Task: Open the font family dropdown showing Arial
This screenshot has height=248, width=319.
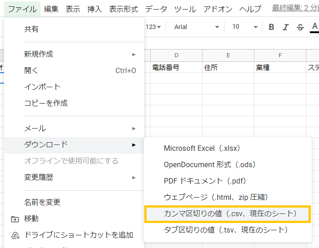Action: (x=197, y=27)
